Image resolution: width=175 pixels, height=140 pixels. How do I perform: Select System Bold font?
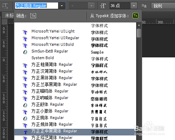point(75,58)
